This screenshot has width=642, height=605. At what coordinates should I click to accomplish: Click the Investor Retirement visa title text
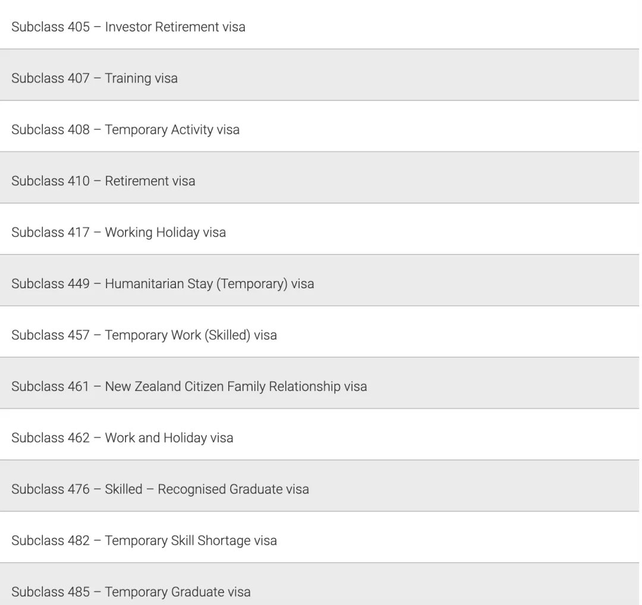(175, 27)
